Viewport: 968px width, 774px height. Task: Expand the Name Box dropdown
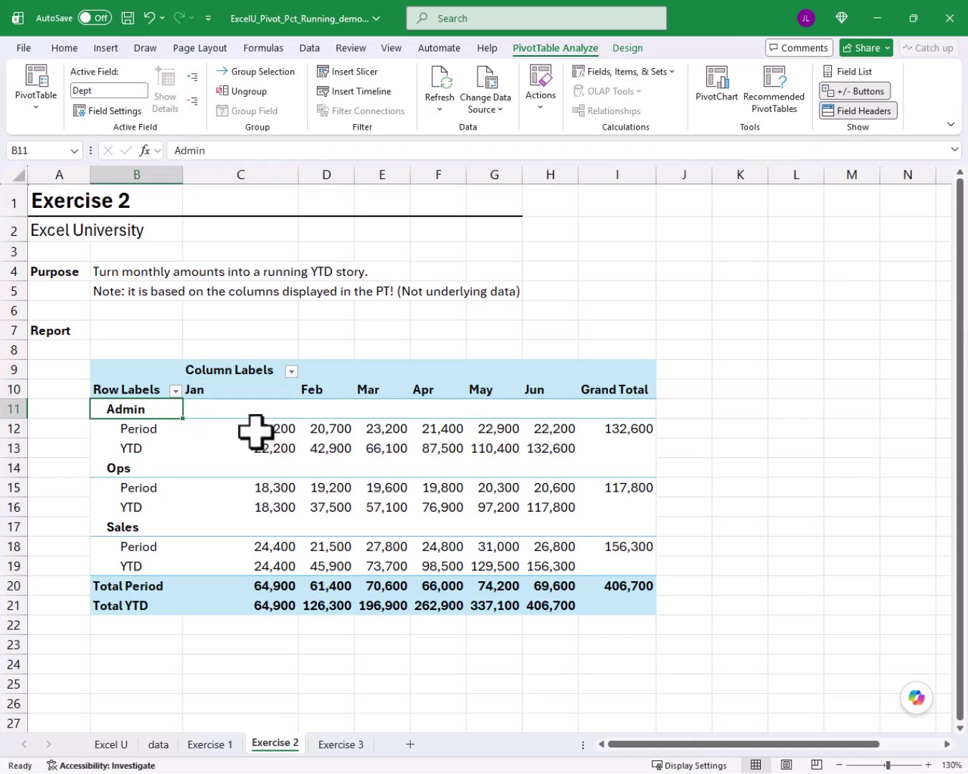pos(74,150)
